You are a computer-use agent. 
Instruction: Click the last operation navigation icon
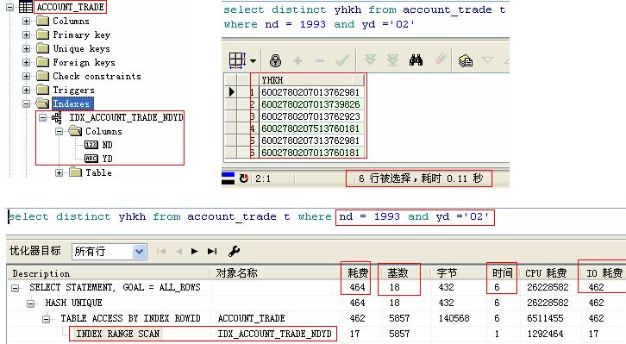[212, 252]
